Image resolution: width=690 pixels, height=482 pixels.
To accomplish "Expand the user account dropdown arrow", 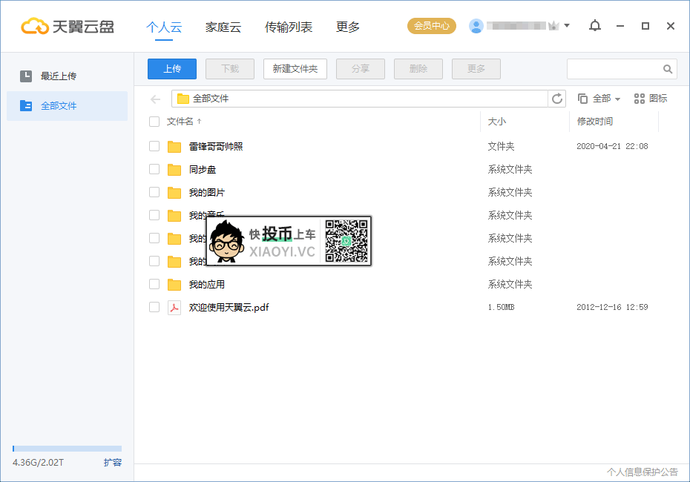I will click(x=566, y=25).
